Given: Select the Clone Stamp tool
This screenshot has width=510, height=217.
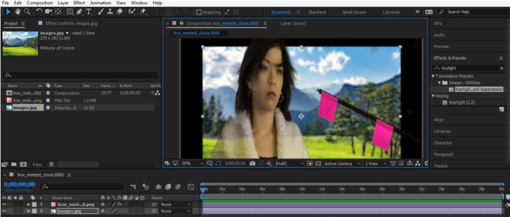Looking at the screenshot, I should click(x=110, y=12).
